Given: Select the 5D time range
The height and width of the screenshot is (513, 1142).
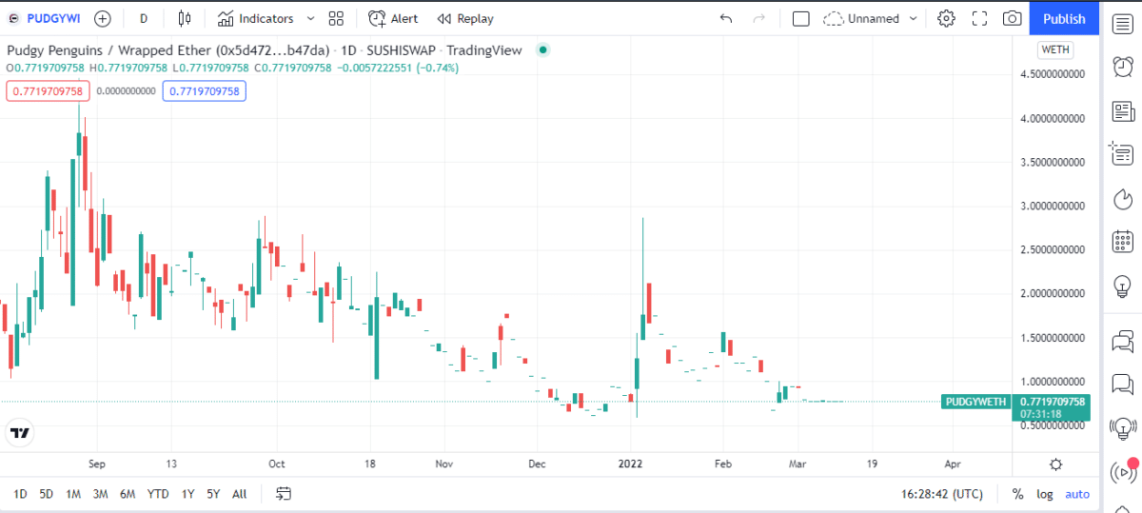Looking at the screenshot, I should click(x=46, y=493).
